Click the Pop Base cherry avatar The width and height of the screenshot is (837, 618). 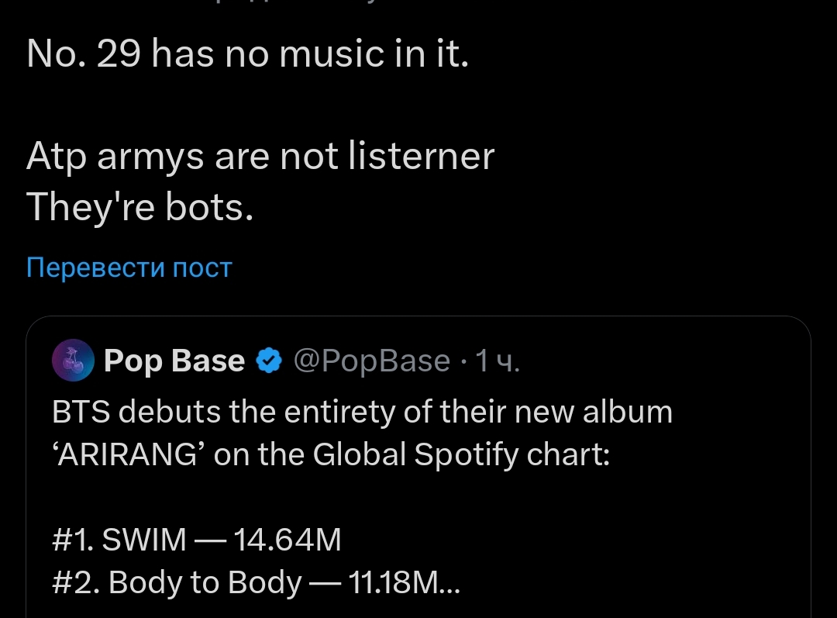[74, 361]
